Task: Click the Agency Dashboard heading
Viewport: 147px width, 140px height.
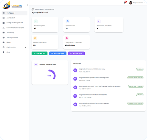Action: click(40, 12)
